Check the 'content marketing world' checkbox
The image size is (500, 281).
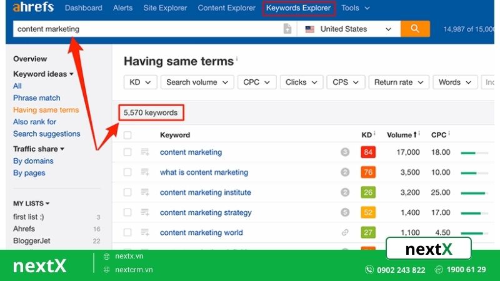click(x=127, y=232)
